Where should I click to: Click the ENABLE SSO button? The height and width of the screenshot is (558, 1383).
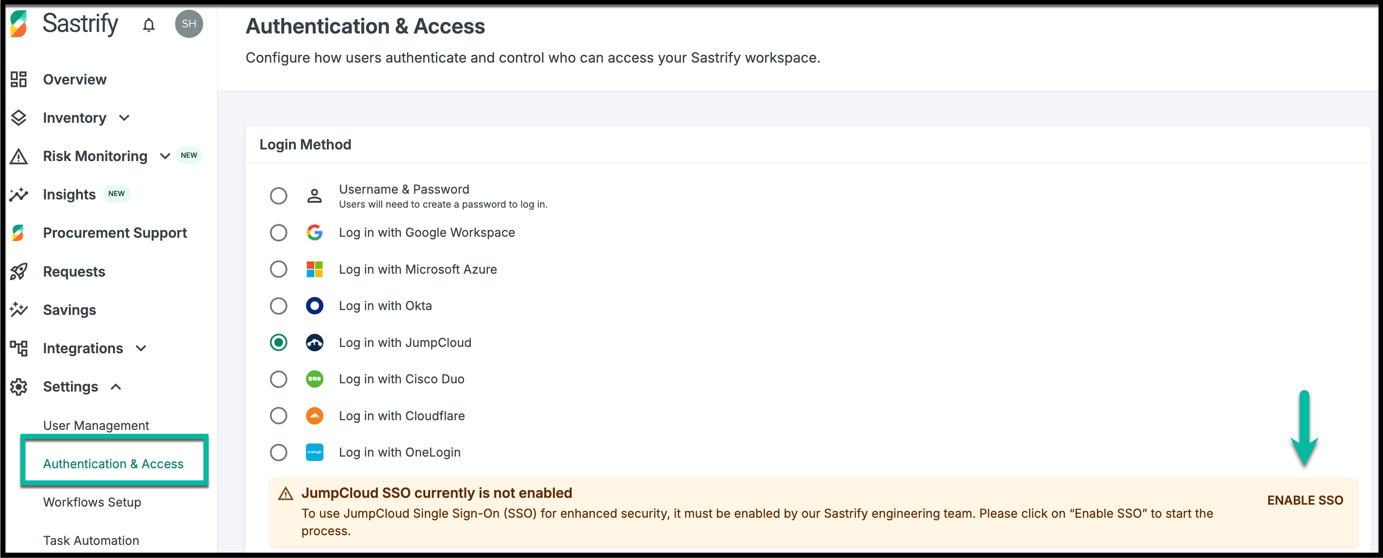point(1304,500)
